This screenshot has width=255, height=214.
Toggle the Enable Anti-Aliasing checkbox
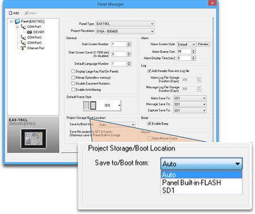pos(73,90)
